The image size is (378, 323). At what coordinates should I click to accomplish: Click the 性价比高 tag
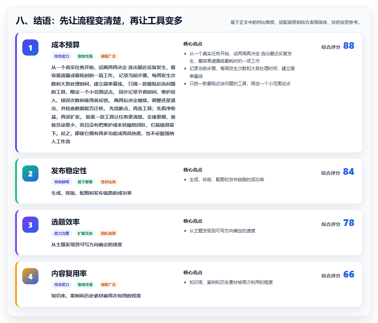(x=108, y=182)
